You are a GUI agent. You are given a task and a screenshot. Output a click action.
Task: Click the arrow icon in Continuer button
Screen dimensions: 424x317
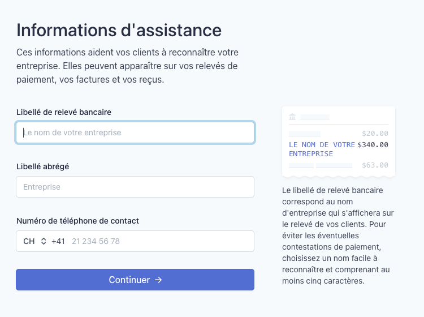tap(158, 280)
